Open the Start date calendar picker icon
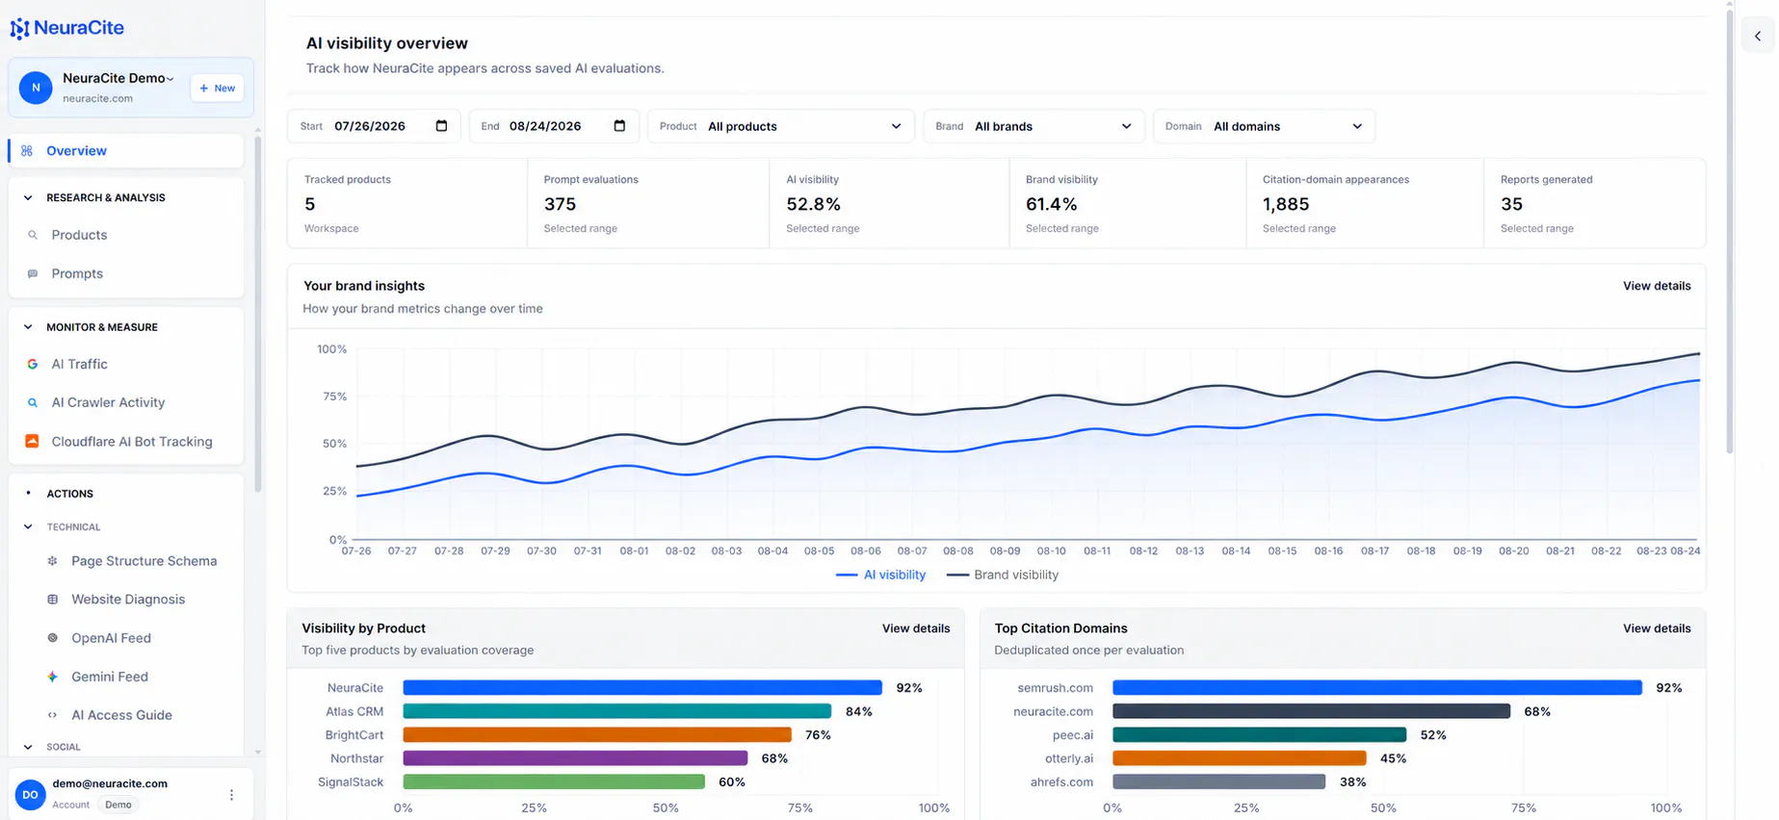1779x820 pixels. [441, 126]
